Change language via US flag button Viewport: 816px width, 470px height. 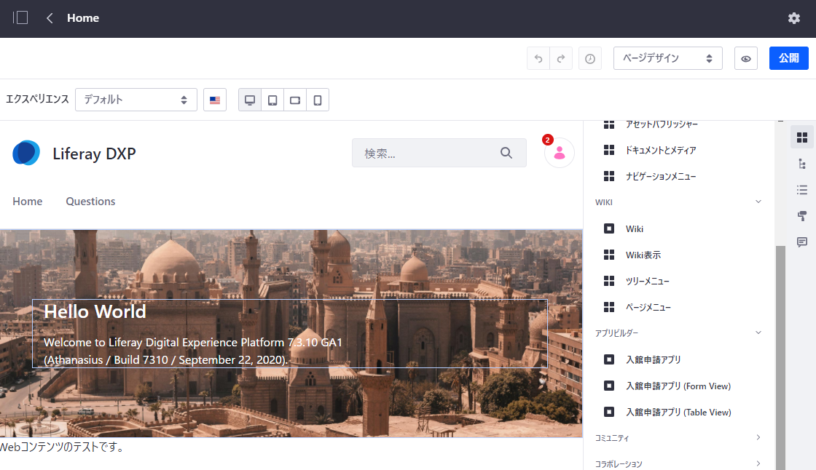point(215,100)
